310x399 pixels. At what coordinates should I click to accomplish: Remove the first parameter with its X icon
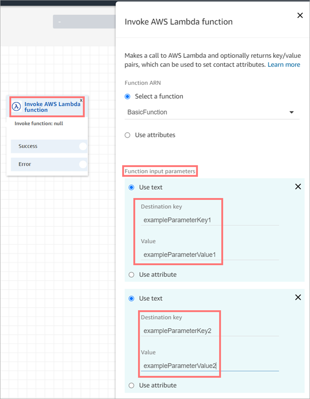pos(298,187)
